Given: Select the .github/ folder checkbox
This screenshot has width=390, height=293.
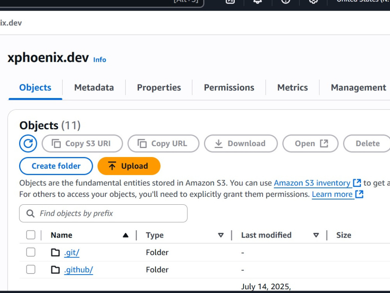Looking at the screenshot, I should tap(30, 270).
